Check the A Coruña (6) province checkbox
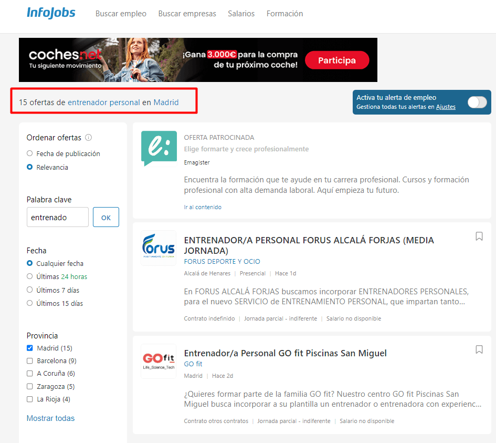496x443 pixels. tap(30, 373)
